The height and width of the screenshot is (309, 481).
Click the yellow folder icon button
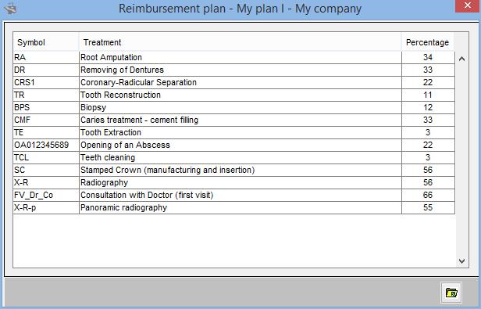pyautogui.click(x=451, y=292)
